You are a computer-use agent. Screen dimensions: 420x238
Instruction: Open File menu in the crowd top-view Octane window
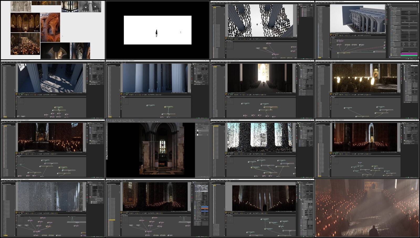click(x=212, y=3)
